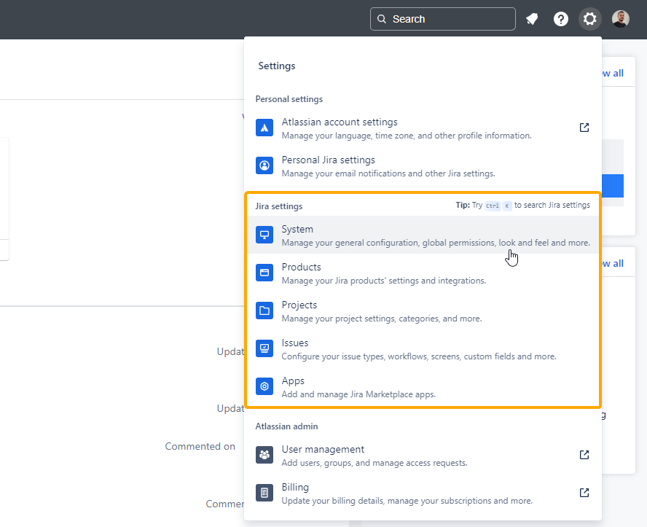Click the Atlassian account settings icon

click(x=264, y=128)
